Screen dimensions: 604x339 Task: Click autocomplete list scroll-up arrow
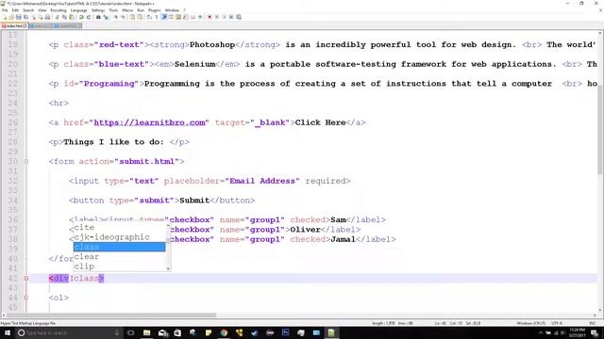coord(168,226)
